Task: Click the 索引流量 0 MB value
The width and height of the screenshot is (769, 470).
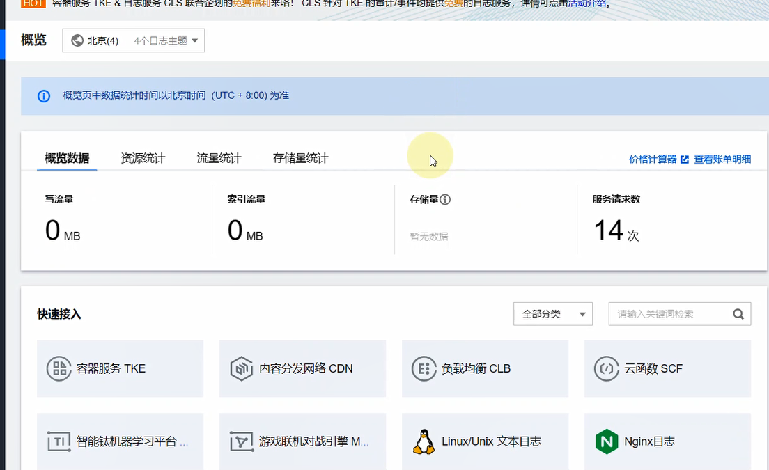Action: point(245,231)
